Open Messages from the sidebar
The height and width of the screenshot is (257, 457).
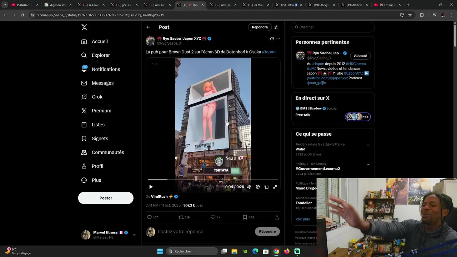pos(97,83)
